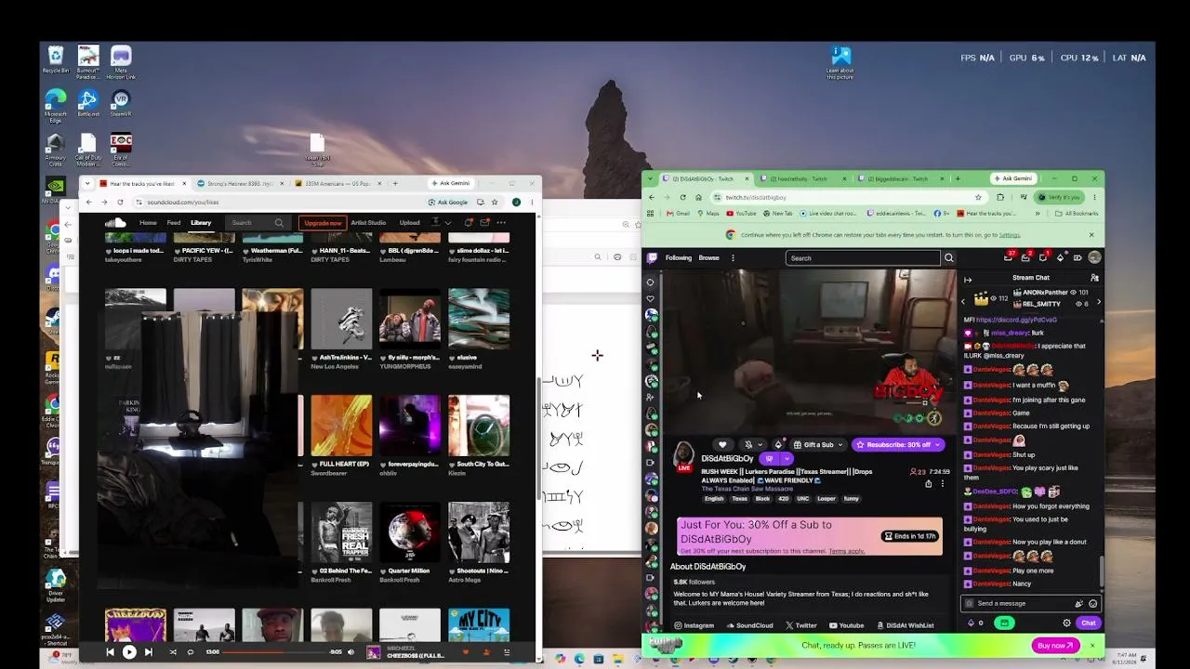Open the emote picker in chat input
This screenshot has height=669, width=1190.
[x=1092, y=604]
